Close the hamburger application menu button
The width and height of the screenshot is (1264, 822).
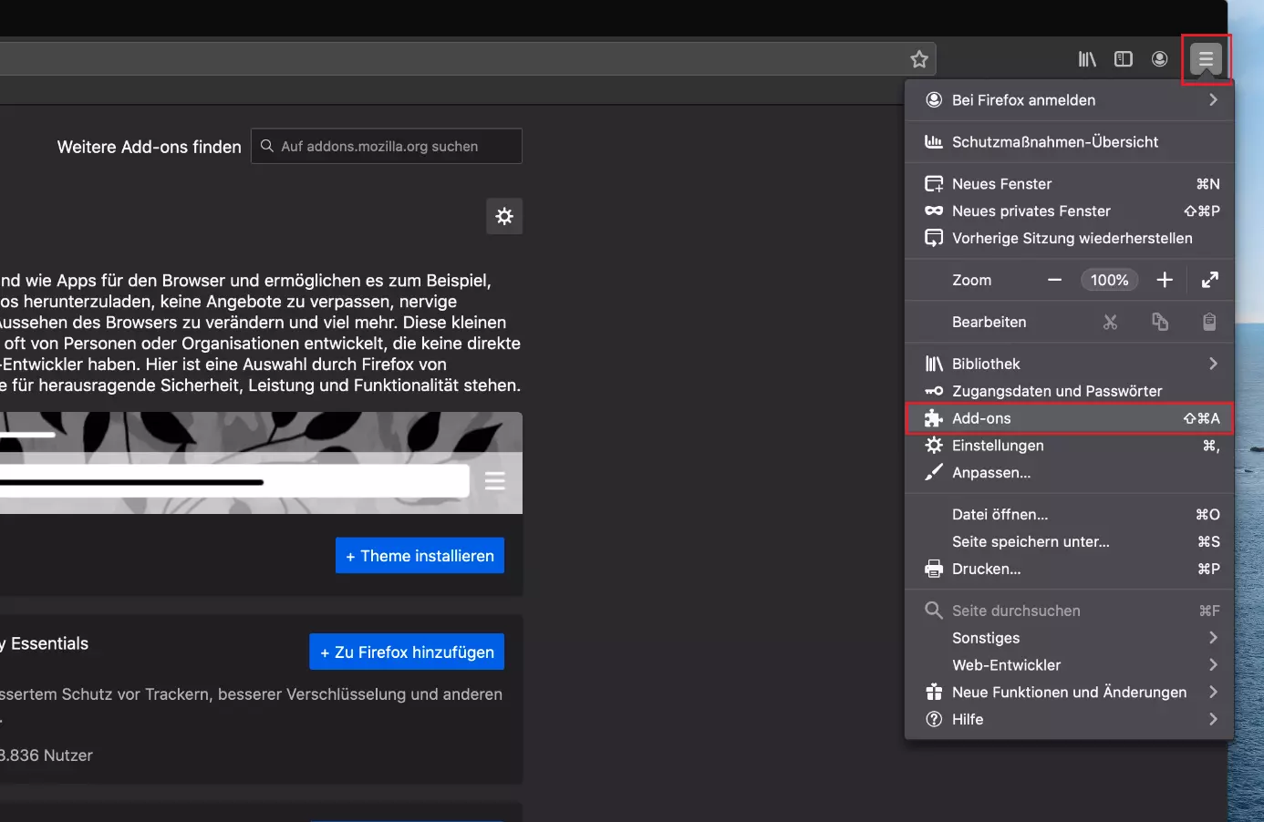[x=1206, y=59]
